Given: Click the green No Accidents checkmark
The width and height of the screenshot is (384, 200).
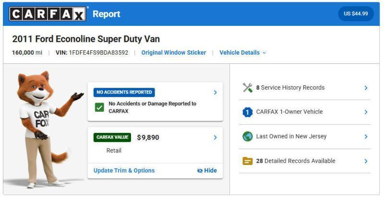Looking at the screenshot, I should (x=99, y=107).
